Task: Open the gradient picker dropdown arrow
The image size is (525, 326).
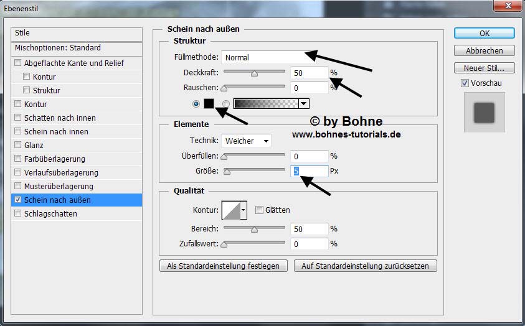Action: (x=303, y=103)
